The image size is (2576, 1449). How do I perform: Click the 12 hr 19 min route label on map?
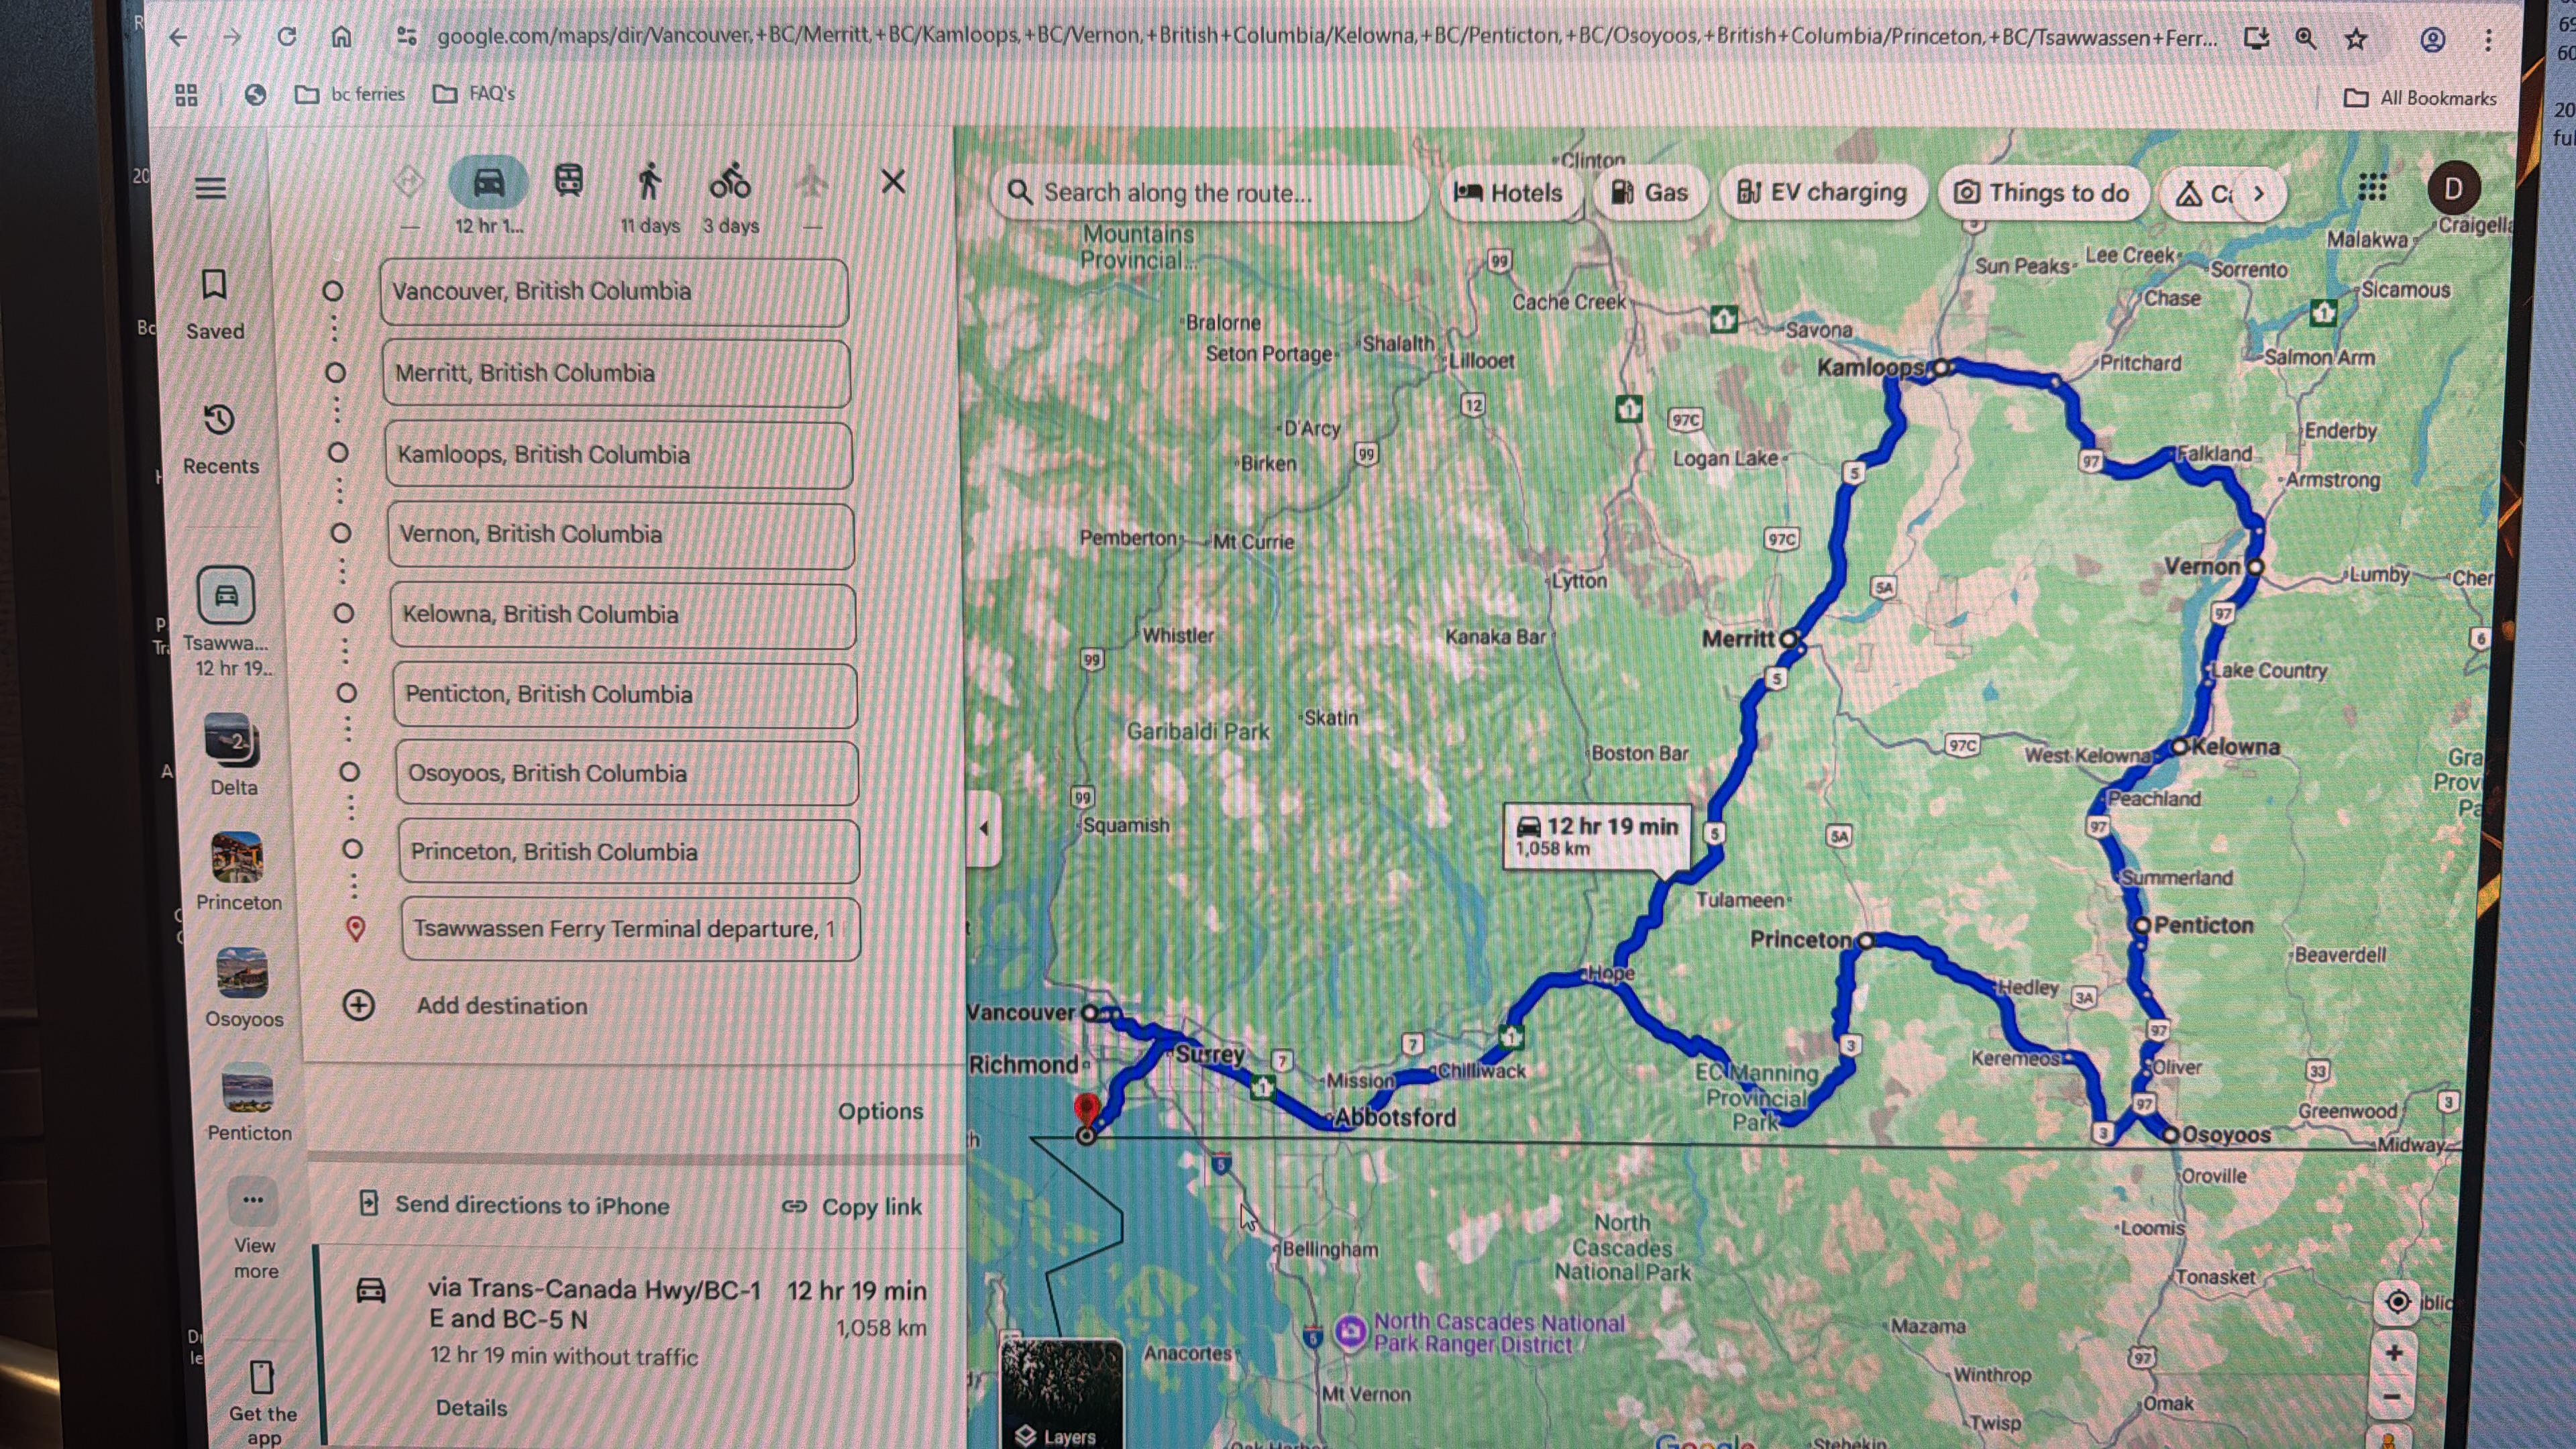[x=1597, y=836]
